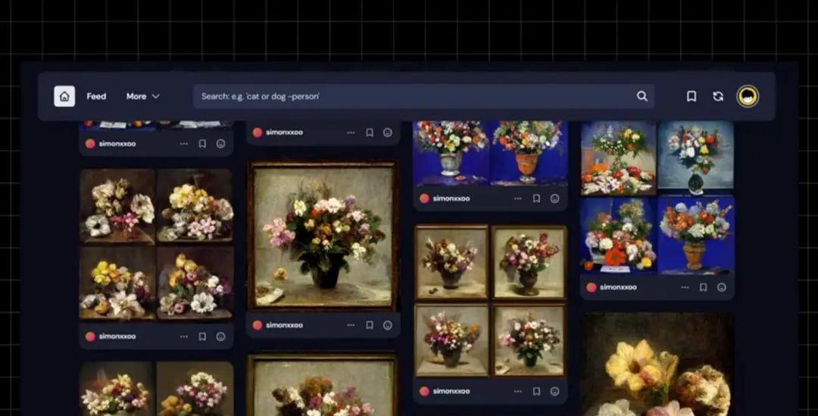Open simonxxoo profile under mixed grey-and-blue four-bouquet grid
Screen dimensions: 818x416
coord(618,287)
